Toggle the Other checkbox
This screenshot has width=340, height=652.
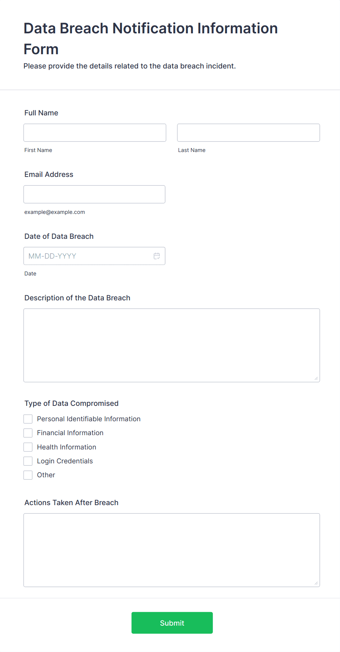tap(28, 475)
